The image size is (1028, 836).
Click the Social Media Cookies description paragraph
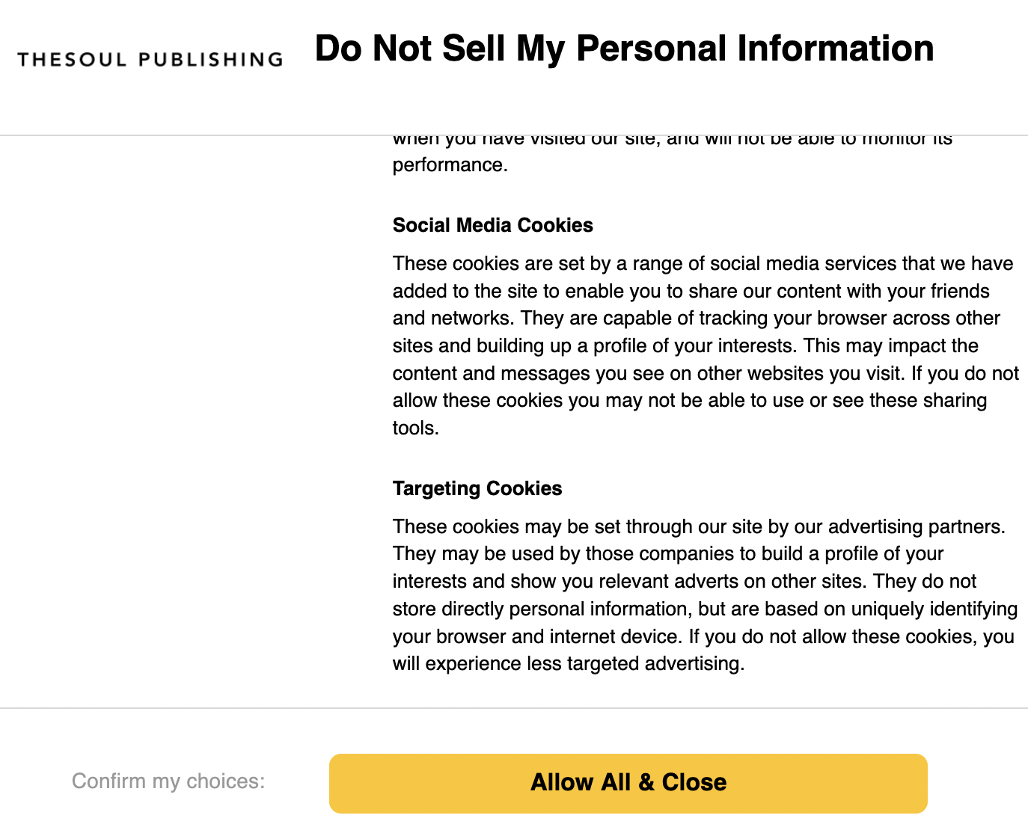tap(703, 345)
